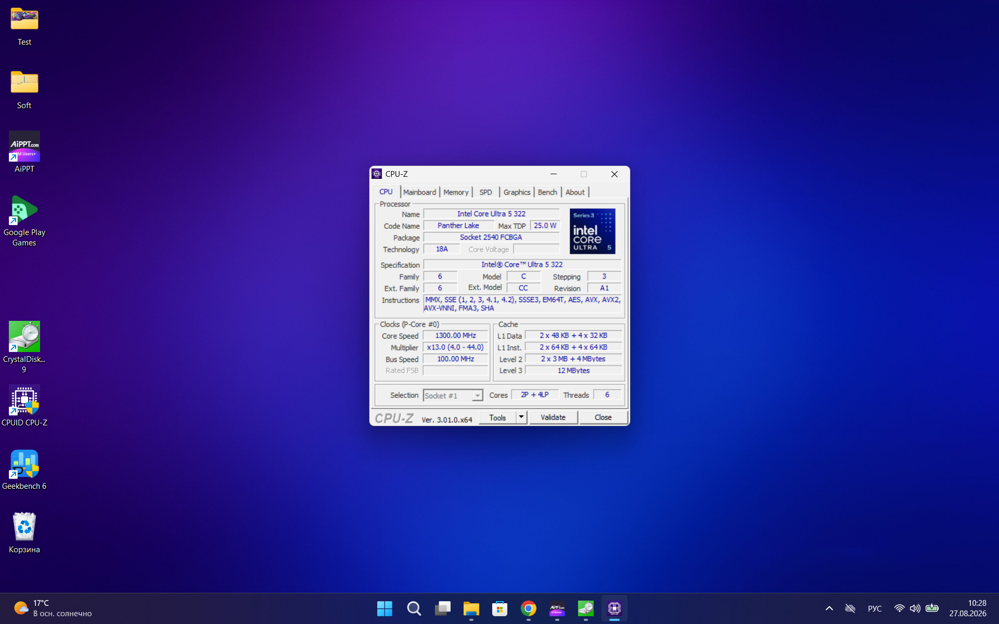Select the CPUID CPU-Z desktop icon
The width and height of the screenshot is (999, 624).
tap(24, 407)
